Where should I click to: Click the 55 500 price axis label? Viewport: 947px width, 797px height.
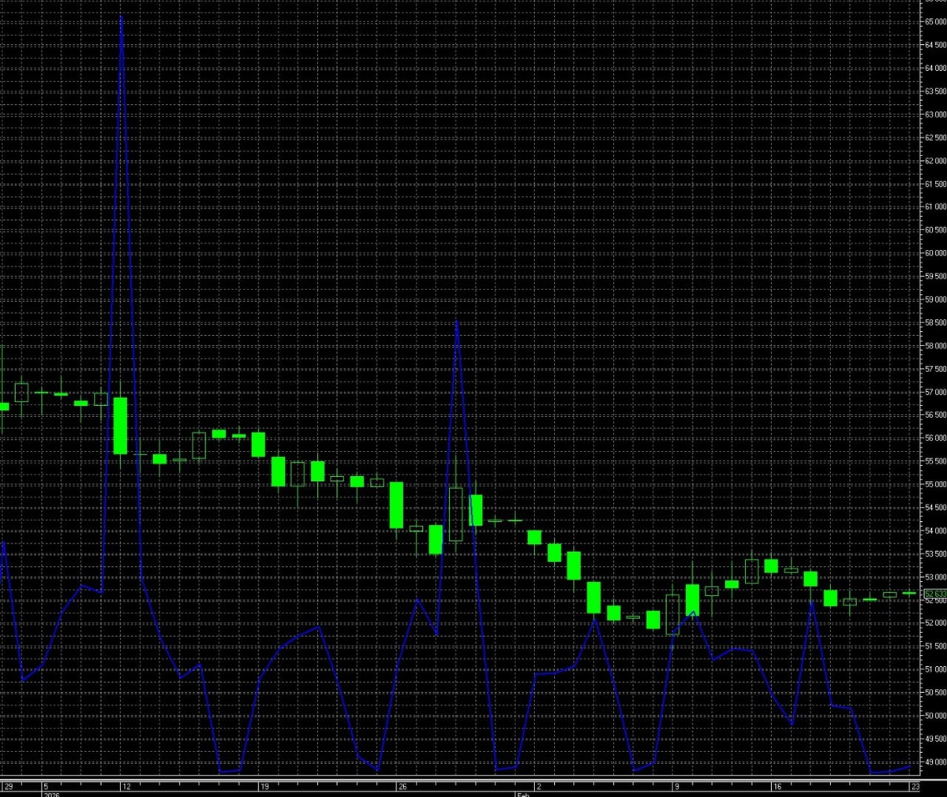pyautogui.click(x=935, y=461)
